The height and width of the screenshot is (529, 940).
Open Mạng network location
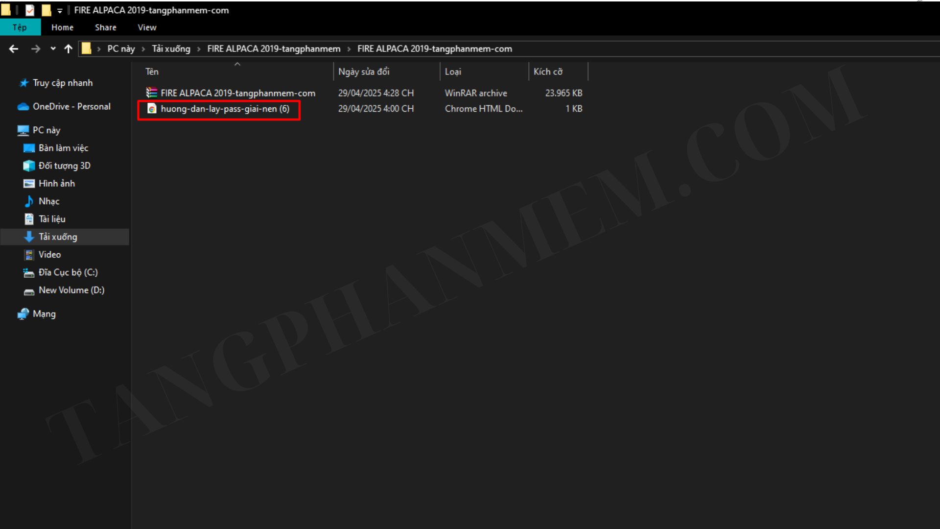pos(44,314)
